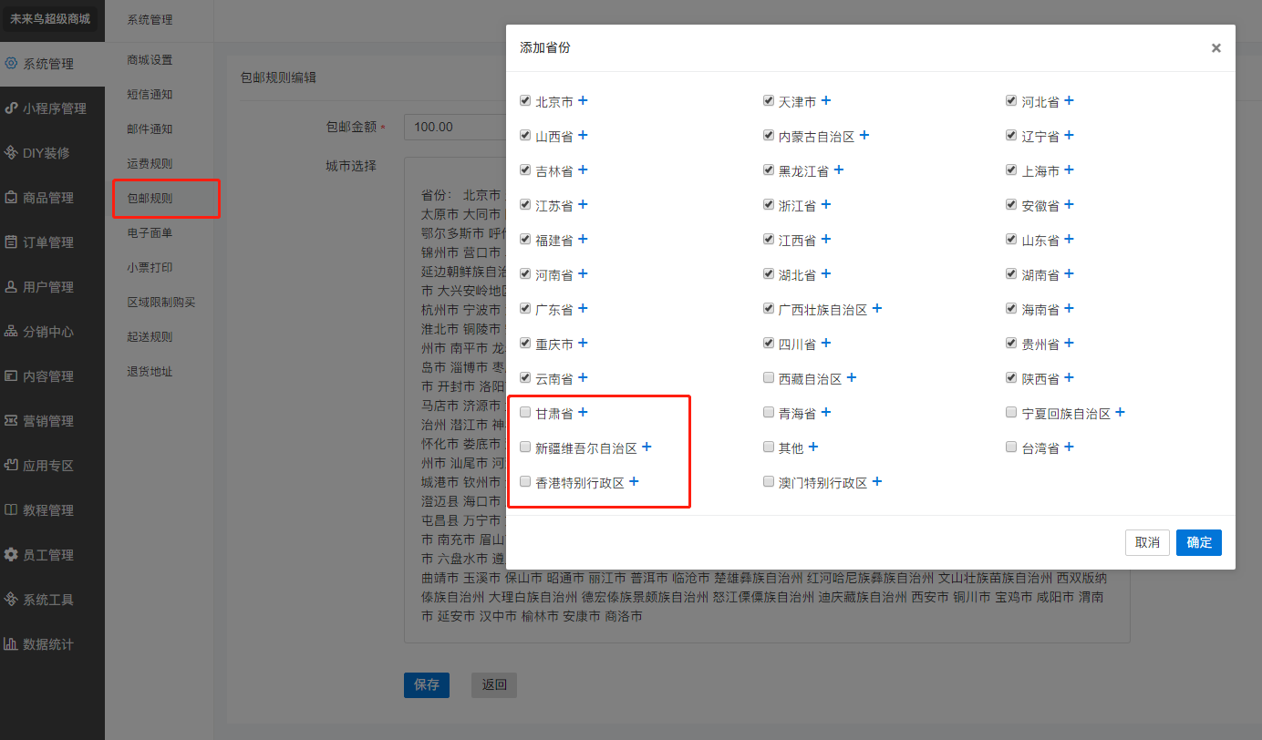1262x740 pixels.
Task: Open 运费规则 in the submenu
Action: point(150,164)
